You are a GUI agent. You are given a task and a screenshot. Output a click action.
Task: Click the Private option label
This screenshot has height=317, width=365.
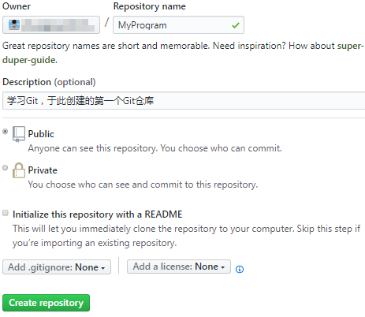tap(43, 170)
